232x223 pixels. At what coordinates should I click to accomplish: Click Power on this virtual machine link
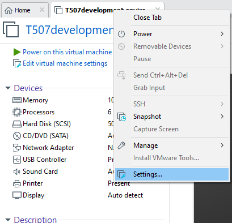68,52
